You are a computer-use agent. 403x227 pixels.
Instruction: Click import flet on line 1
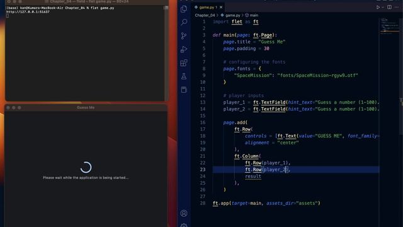[227, 21]
